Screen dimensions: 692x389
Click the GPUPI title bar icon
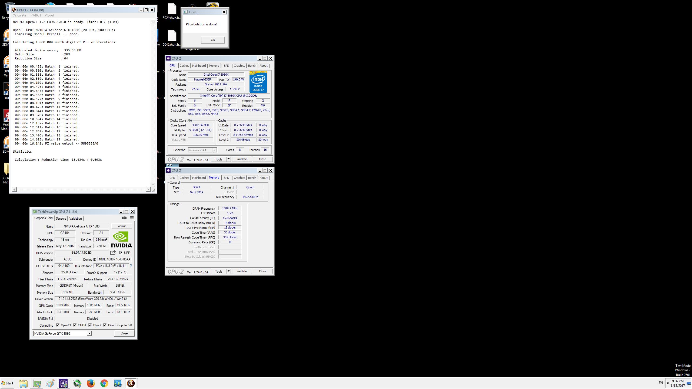(x=14, y=10)
